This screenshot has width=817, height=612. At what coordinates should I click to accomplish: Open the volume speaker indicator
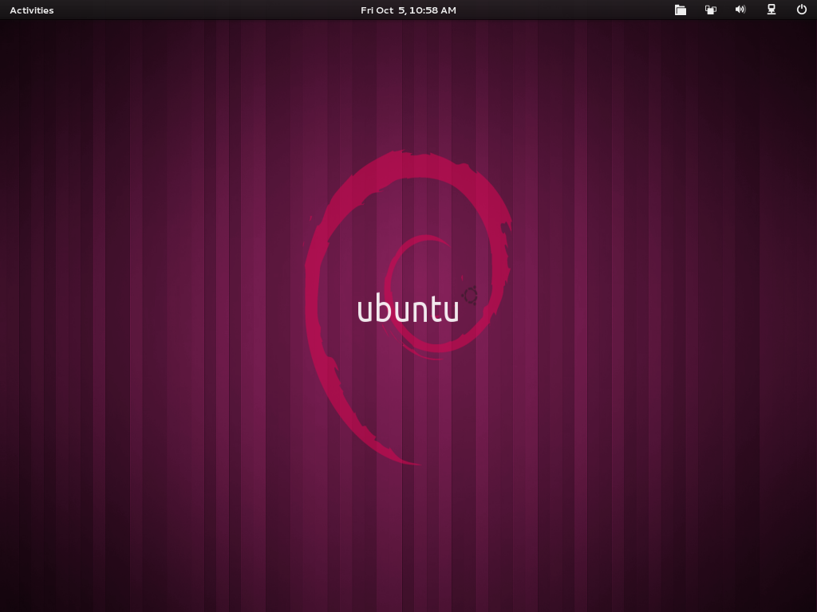(740, 10)
